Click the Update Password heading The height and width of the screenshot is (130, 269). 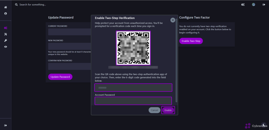coord(61,18)
